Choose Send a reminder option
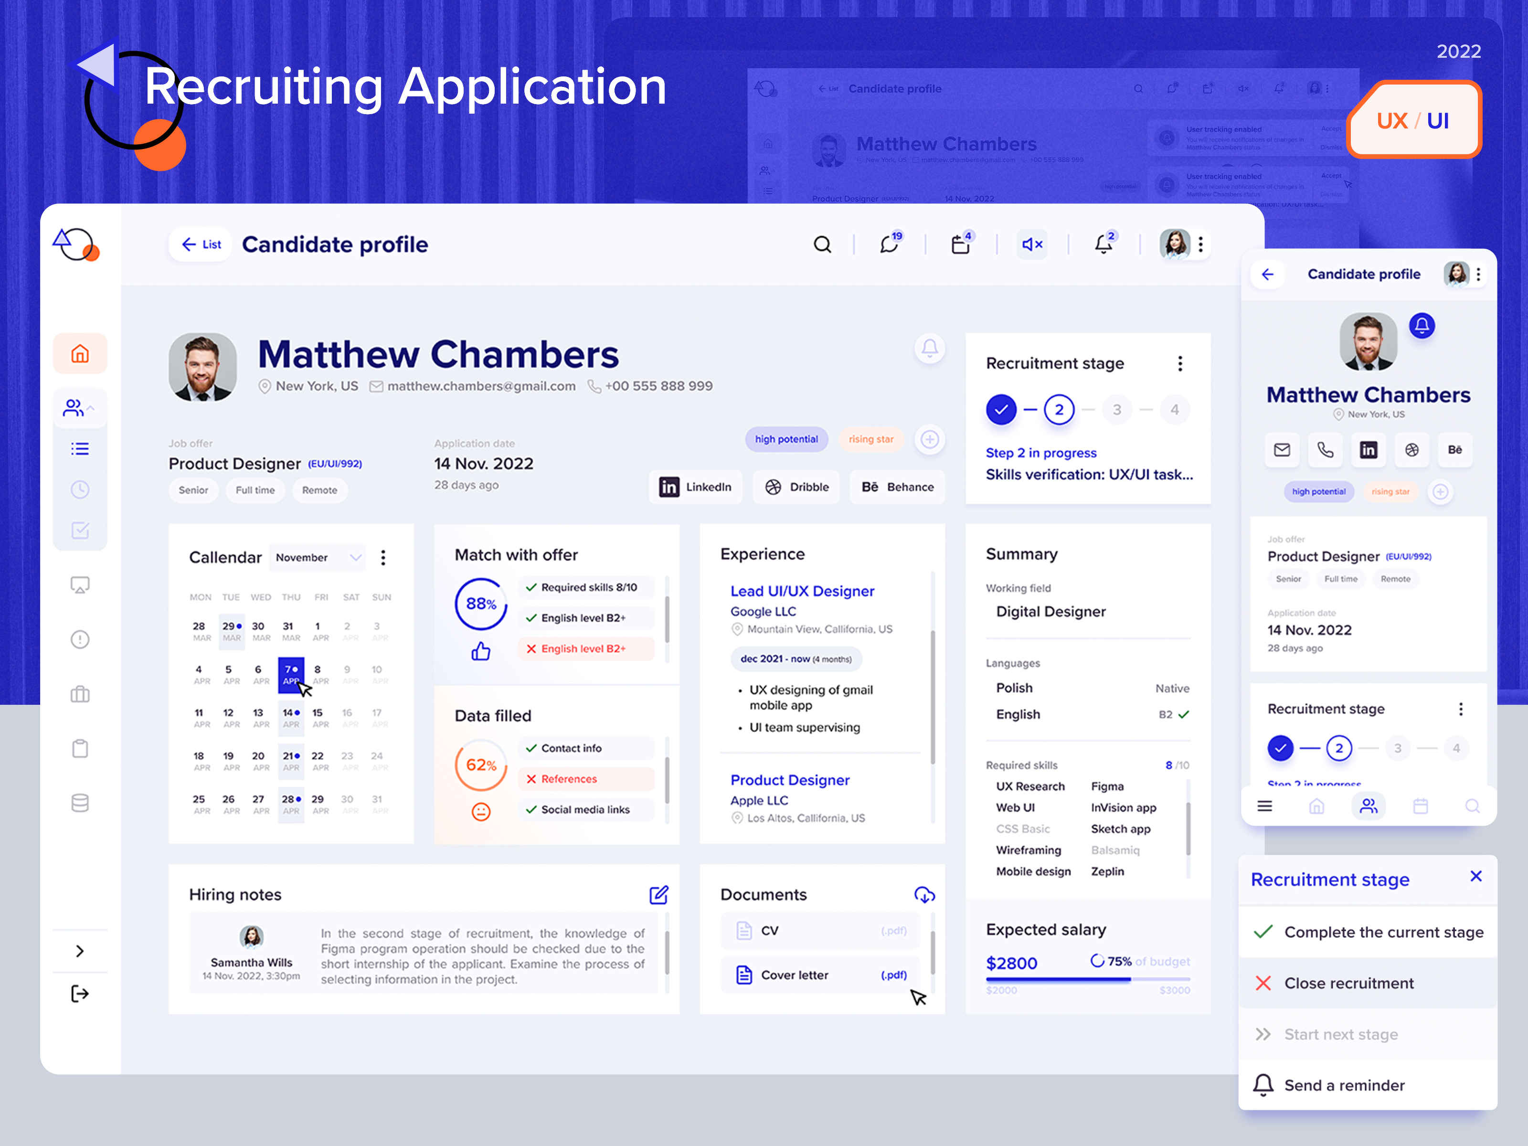Image resolution: width=1528 pixels, height=1146 pixels. (1368, 1086)
